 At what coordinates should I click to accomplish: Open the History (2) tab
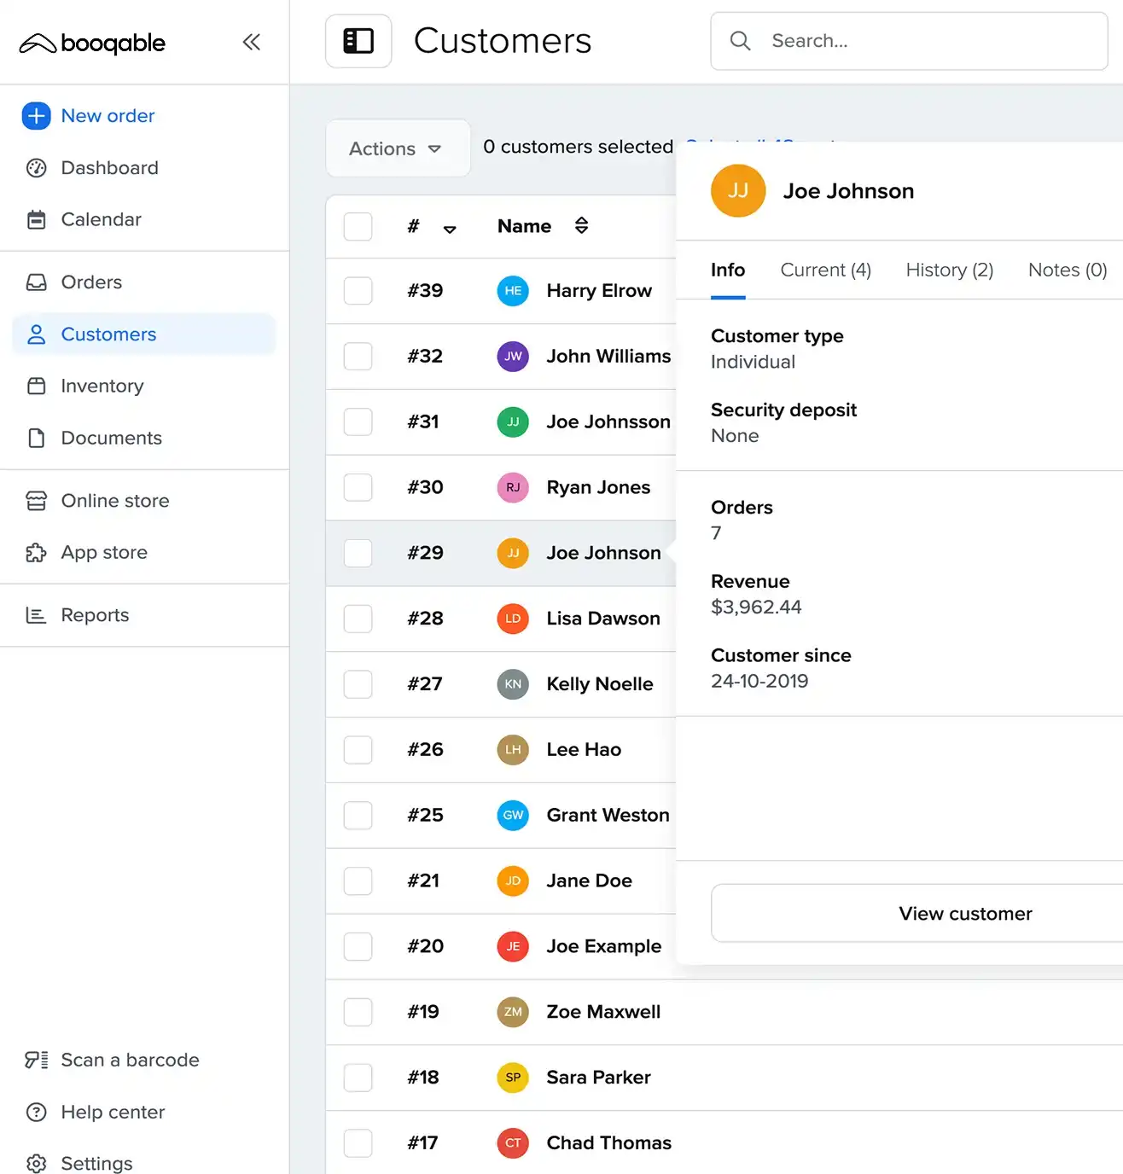point(949,270)
